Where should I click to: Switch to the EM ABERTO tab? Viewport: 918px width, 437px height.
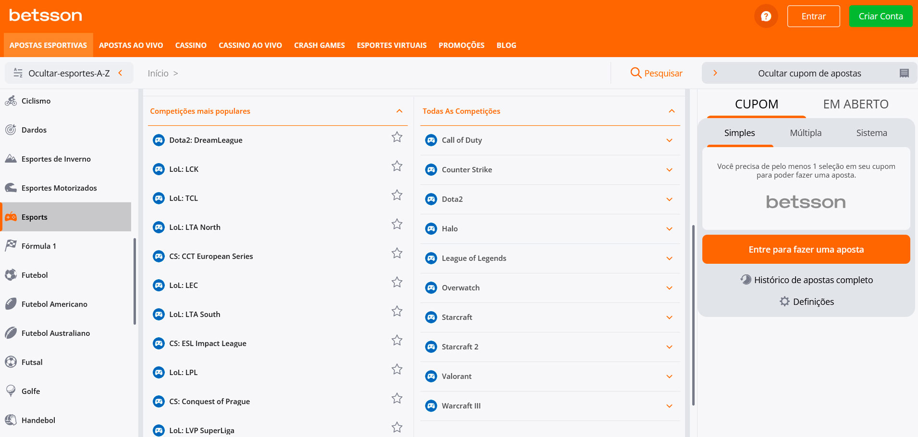(x=856, y=104)
